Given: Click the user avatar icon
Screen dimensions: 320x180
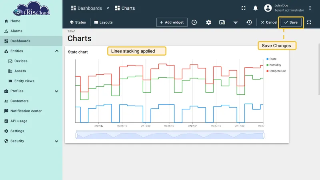Looking at the screenshot, I should click(x=268, y=8).
